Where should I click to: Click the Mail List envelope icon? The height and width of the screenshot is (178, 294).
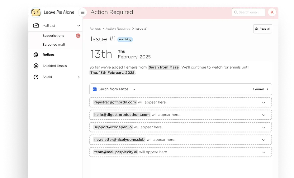click(36, 26)
